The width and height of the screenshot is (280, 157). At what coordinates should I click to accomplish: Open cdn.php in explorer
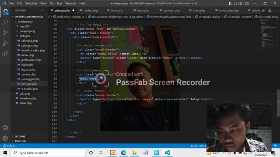click(x=24, y=93)
